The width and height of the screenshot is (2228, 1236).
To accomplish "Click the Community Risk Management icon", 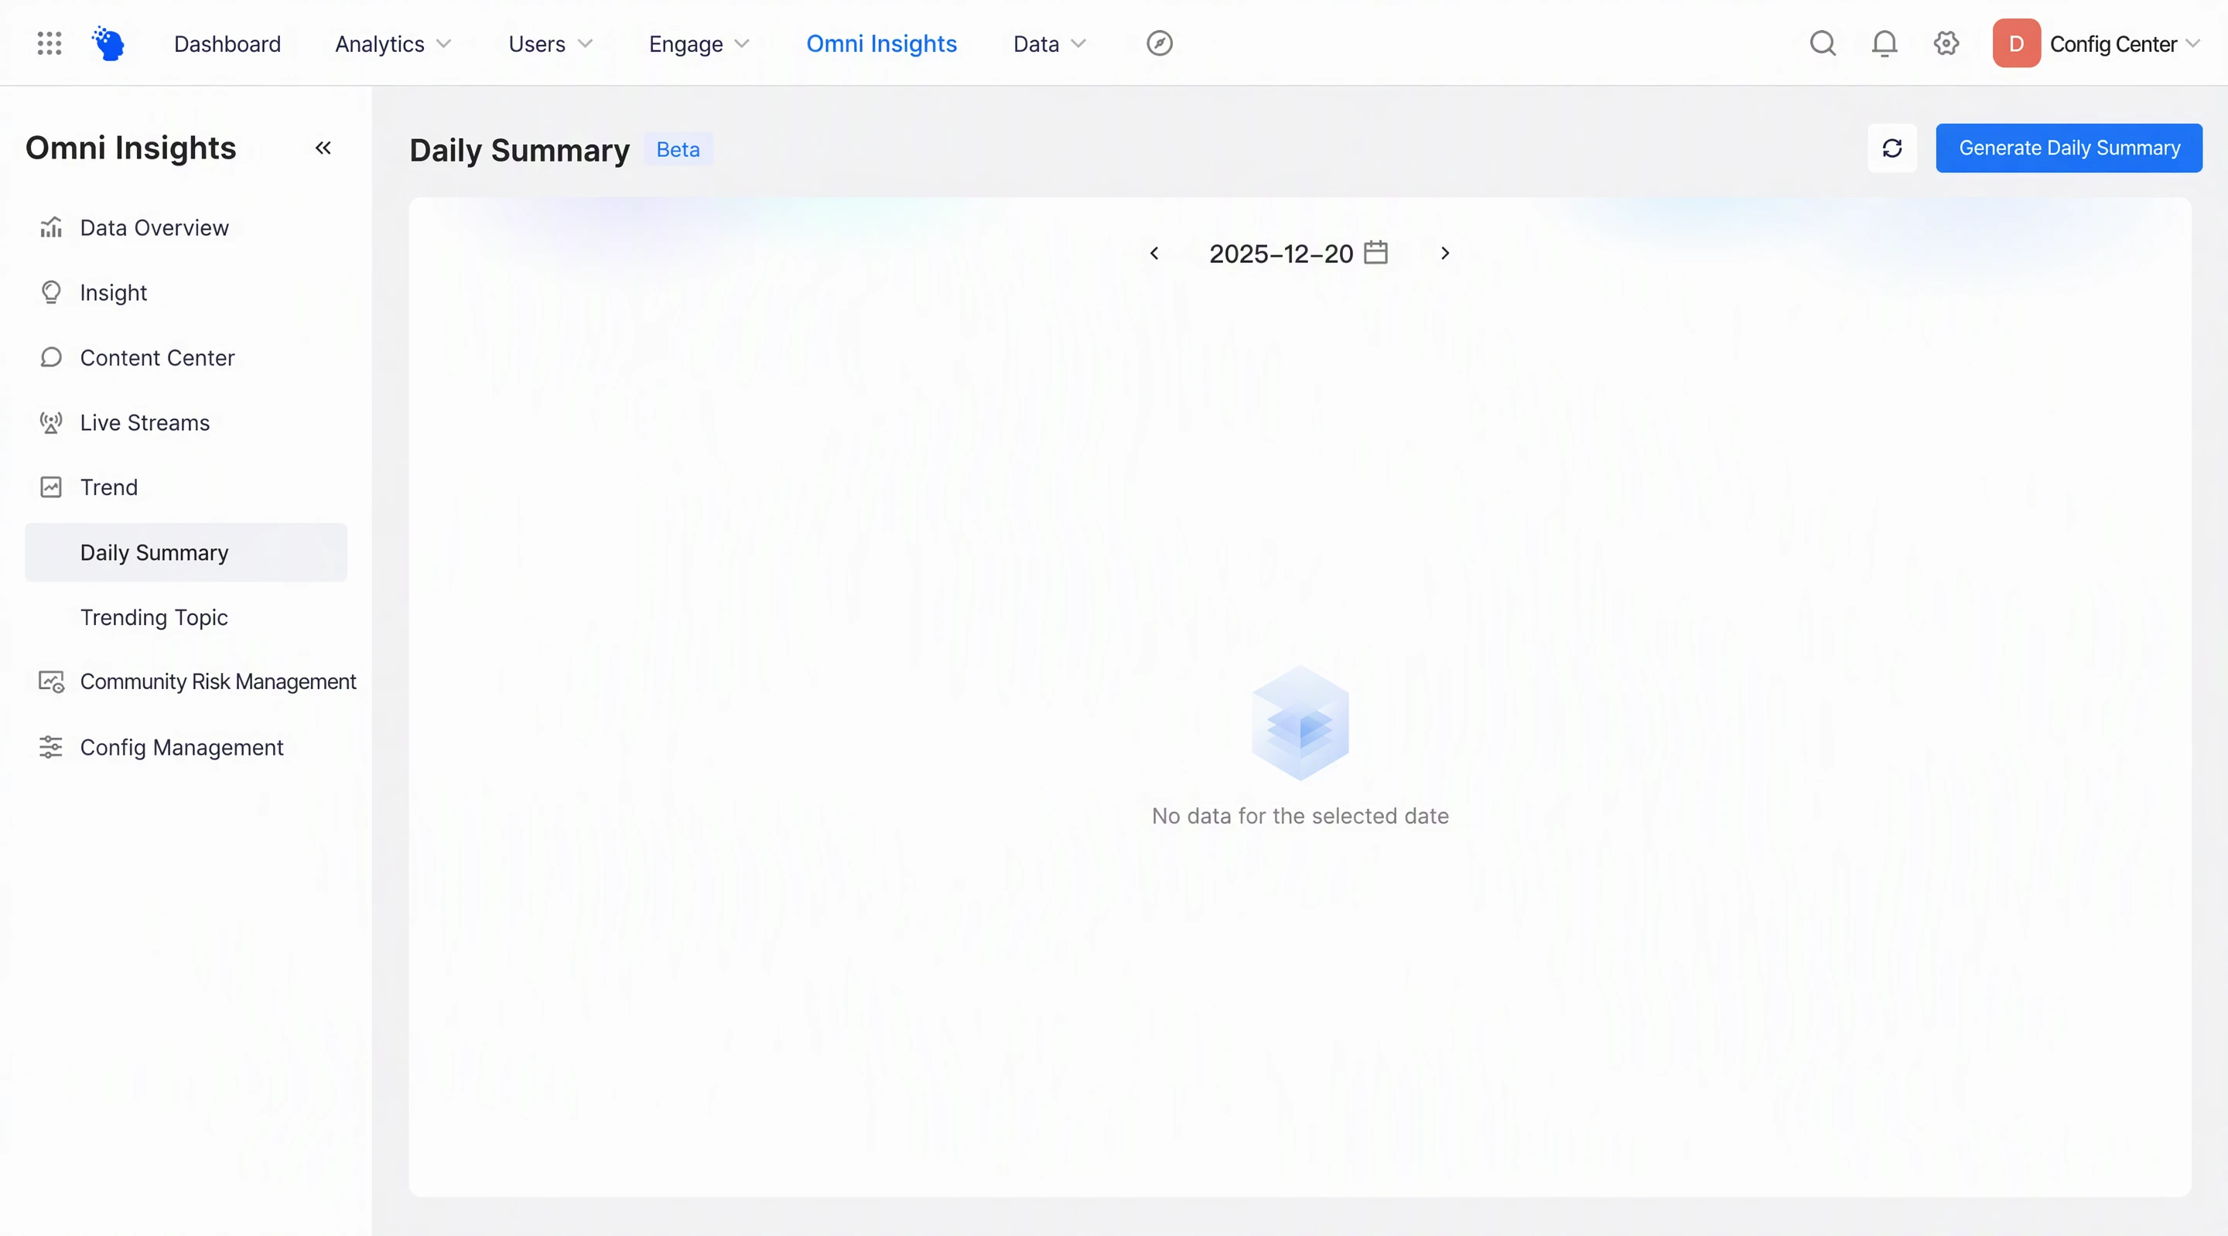I will tap(51, 681).
